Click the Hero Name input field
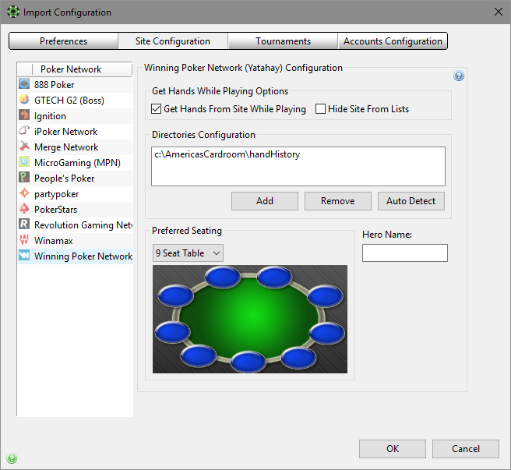Image resolution: width=511 pixels, height=470 pixels. tap(405, 253)
